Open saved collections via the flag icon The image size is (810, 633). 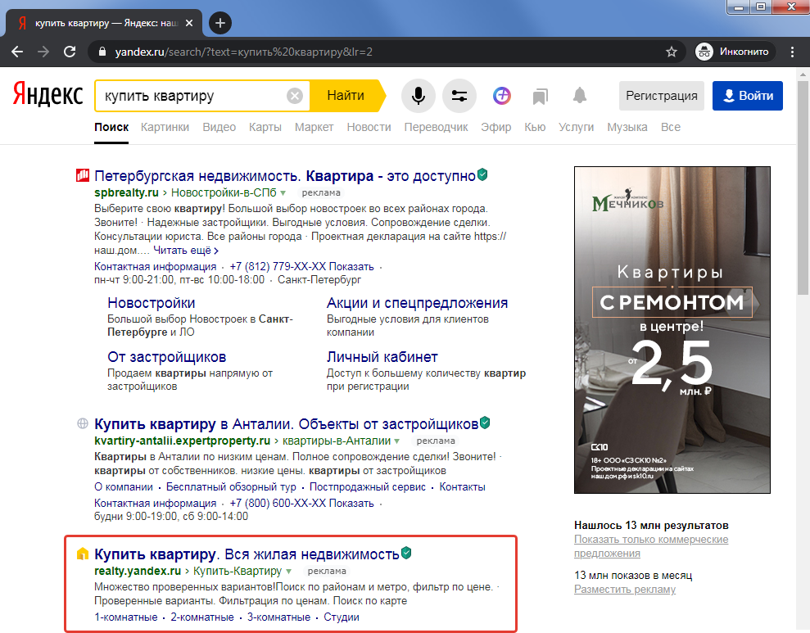pos(540,95)
